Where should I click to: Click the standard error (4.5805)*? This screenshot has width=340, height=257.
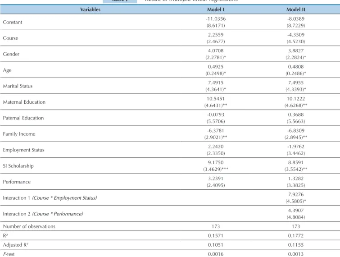[296, 201]
